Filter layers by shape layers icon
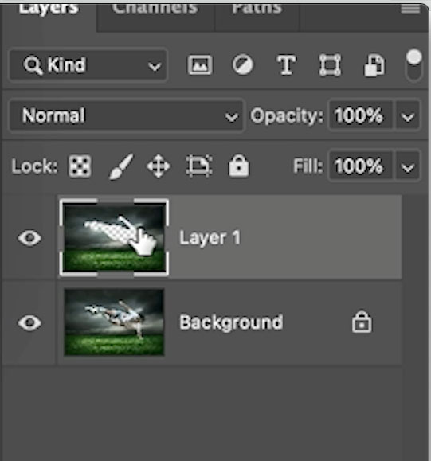431x461 pixels. [330, 65]
